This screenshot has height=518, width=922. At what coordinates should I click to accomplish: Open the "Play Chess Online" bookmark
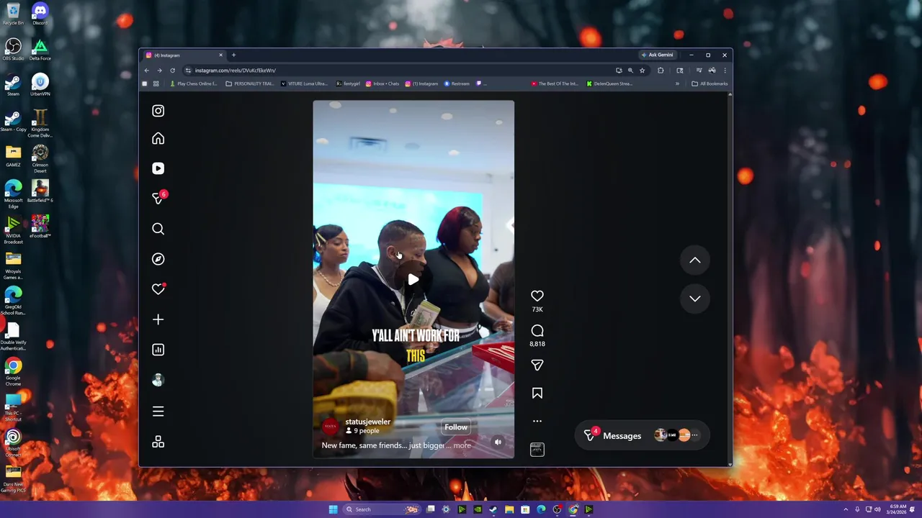click(x=193, y=83)
